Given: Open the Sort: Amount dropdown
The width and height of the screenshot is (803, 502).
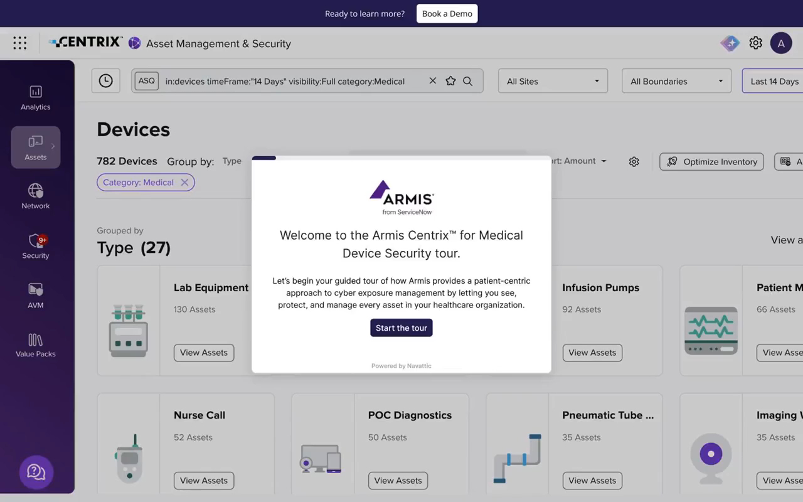Looking at the screenshot, I should point(578,161).
